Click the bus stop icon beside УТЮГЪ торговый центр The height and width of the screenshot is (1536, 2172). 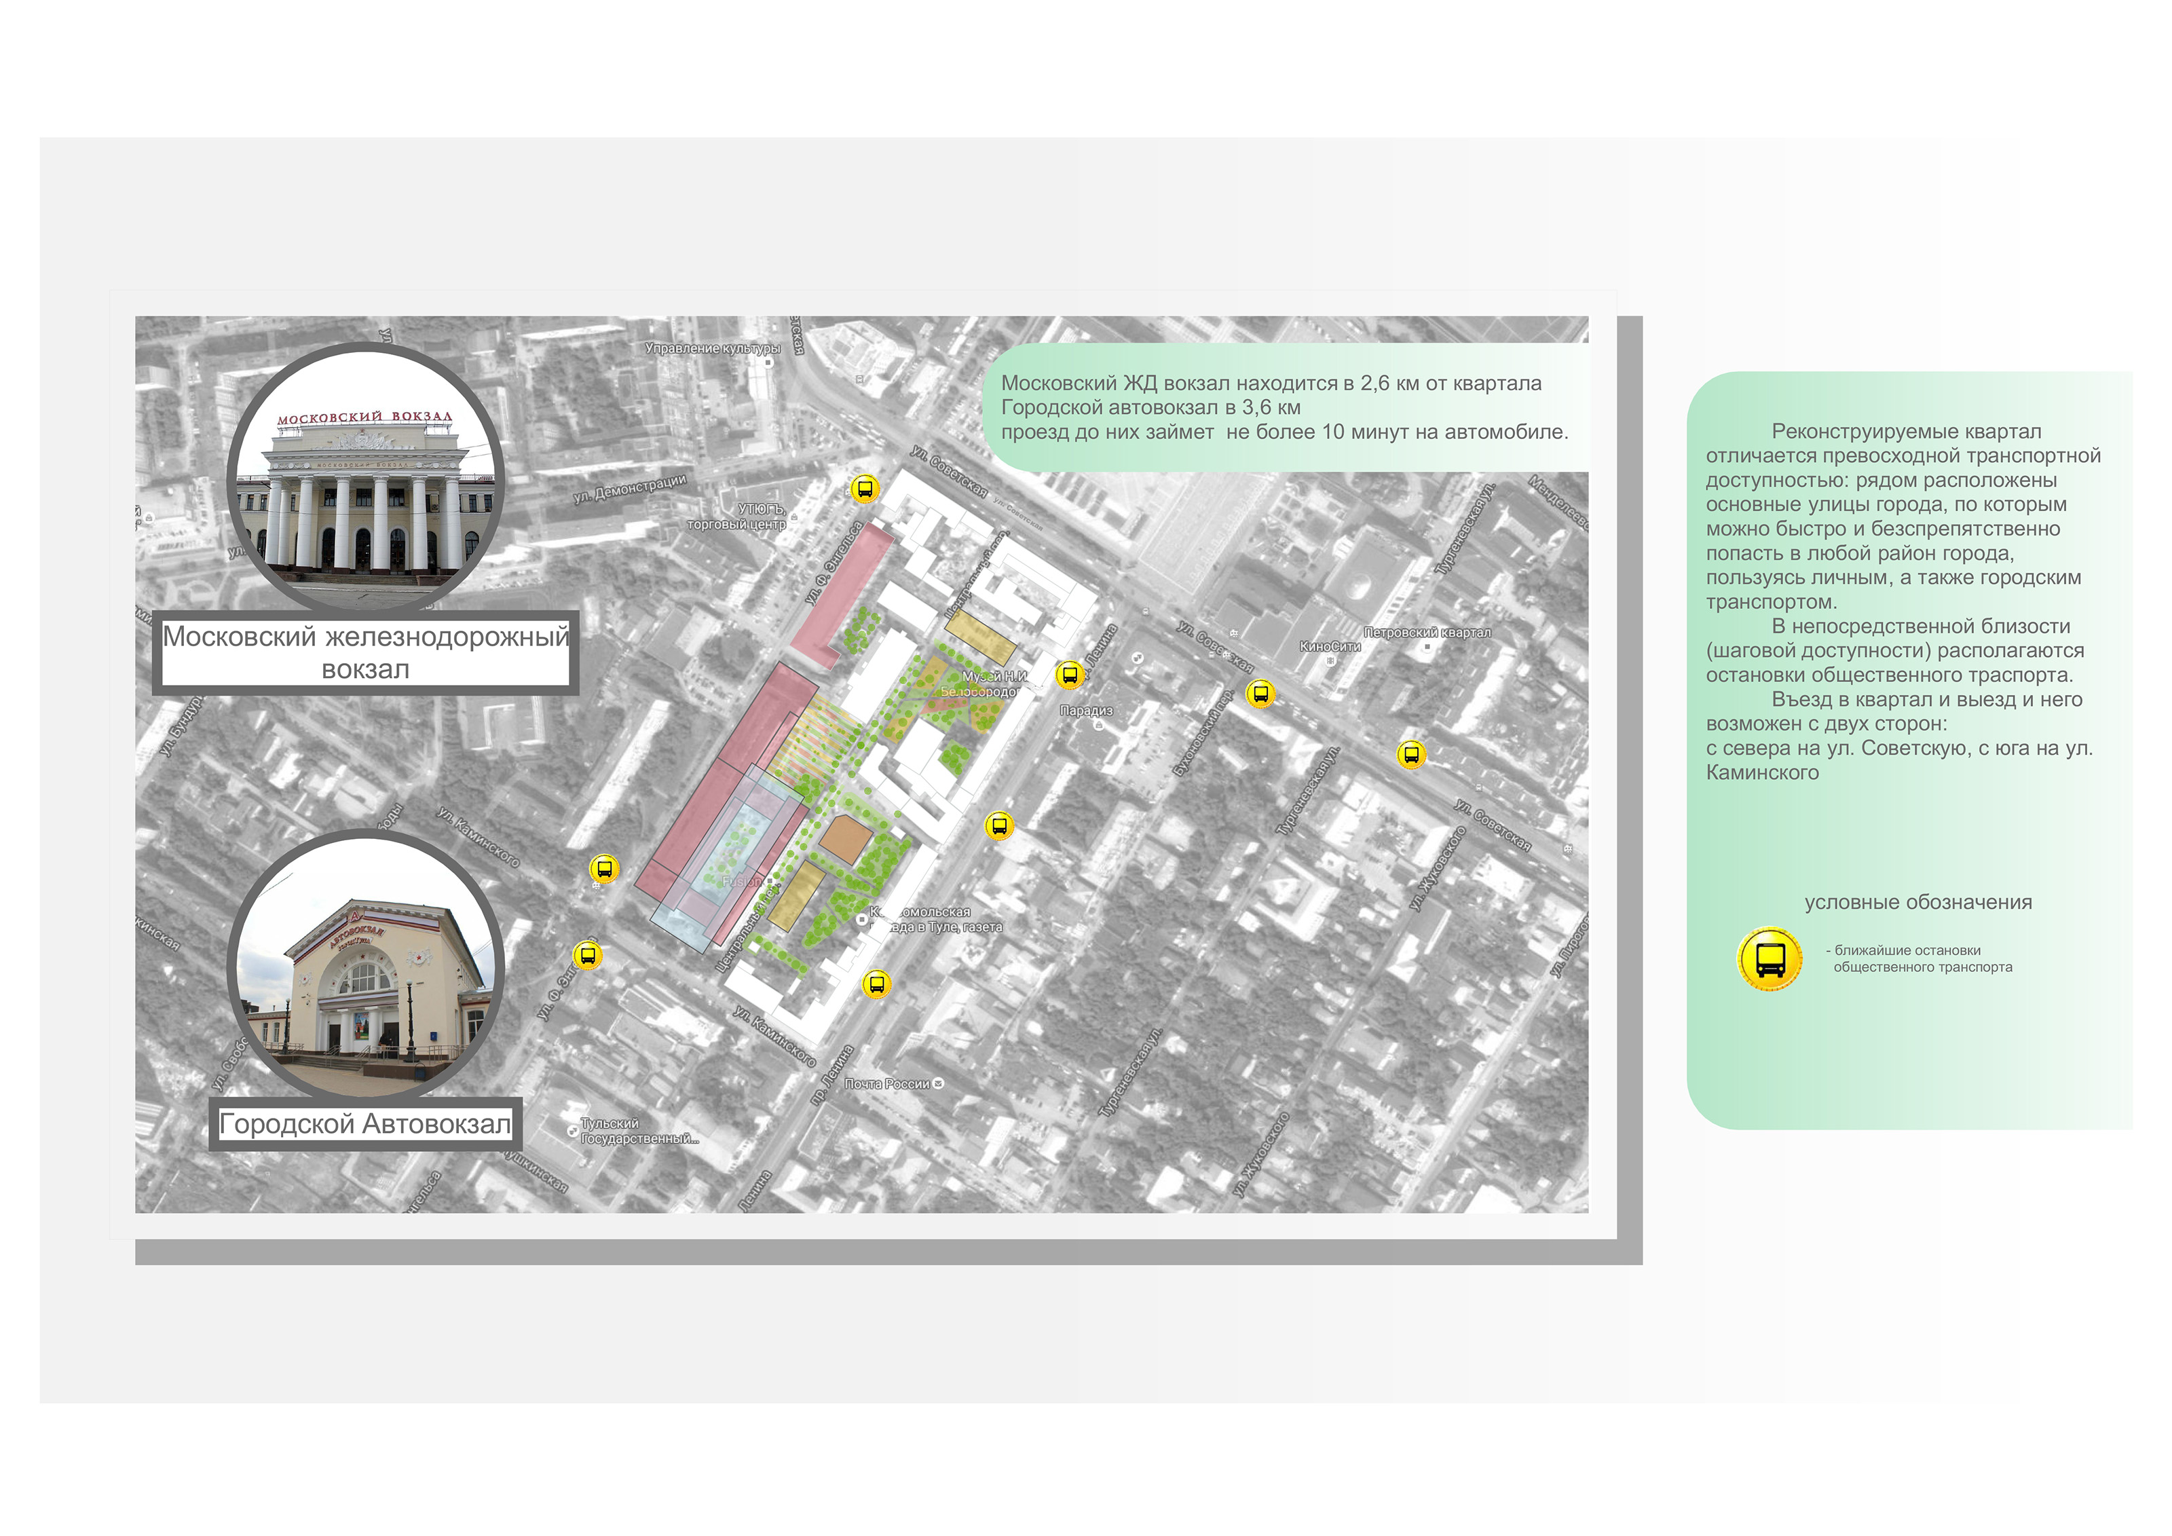pyautogui.click(x=865, y=489)
